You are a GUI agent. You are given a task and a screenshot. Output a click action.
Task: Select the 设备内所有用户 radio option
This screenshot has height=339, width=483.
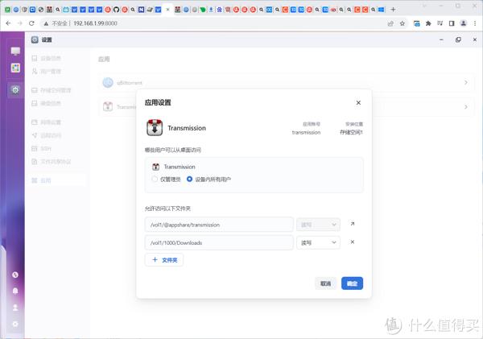189,179
